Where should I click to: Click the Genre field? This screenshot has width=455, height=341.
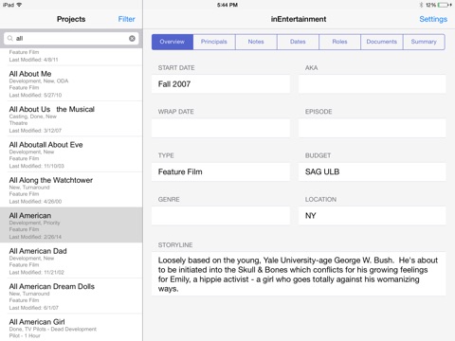tap(221, 216)
